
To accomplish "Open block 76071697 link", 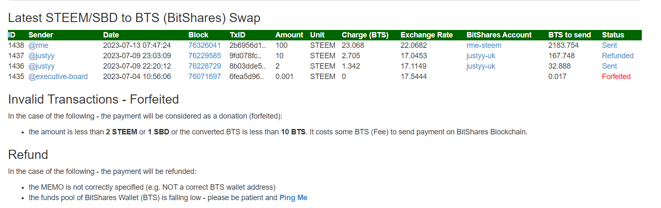I will point(204,77).
